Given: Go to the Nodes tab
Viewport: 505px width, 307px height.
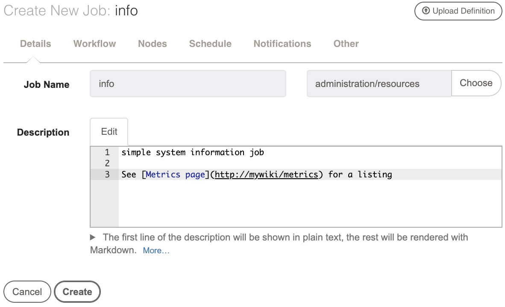Looking at the screenshot, I should pos(153,44).
